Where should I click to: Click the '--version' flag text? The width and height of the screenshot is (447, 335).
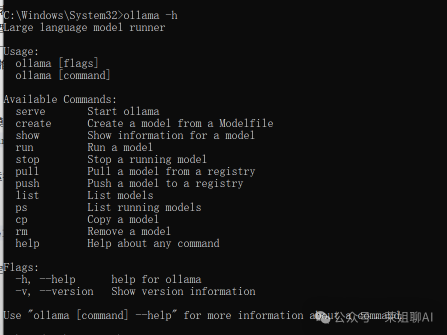coord(66,291)
